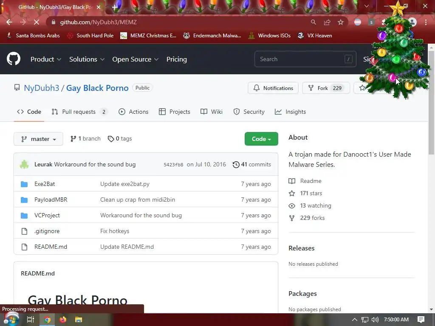Go back with the browser back arrow

9,22
